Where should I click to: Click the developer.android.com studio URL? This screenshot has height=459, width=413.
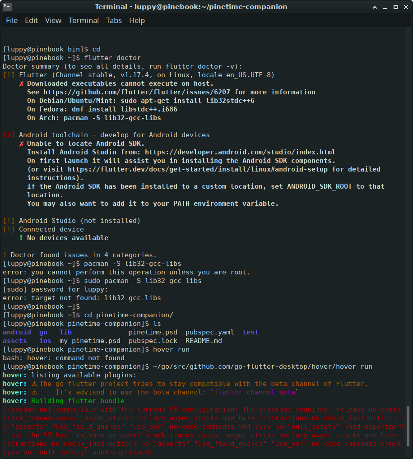click(x=240, y=152)
